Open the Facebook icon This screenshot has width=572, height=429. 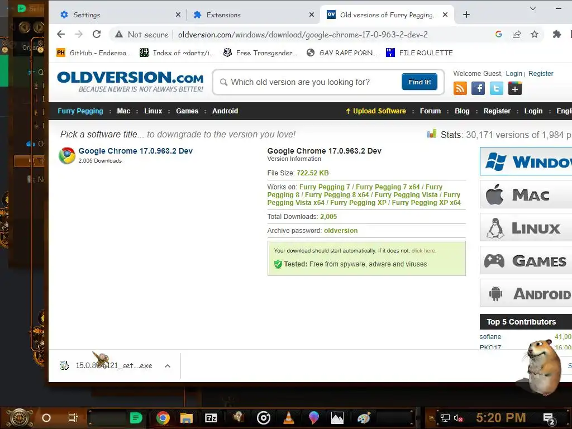tap(478, 88)
